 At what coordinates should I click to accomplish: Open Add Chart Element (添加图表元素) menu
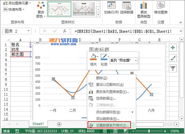(x=17, y=3)
